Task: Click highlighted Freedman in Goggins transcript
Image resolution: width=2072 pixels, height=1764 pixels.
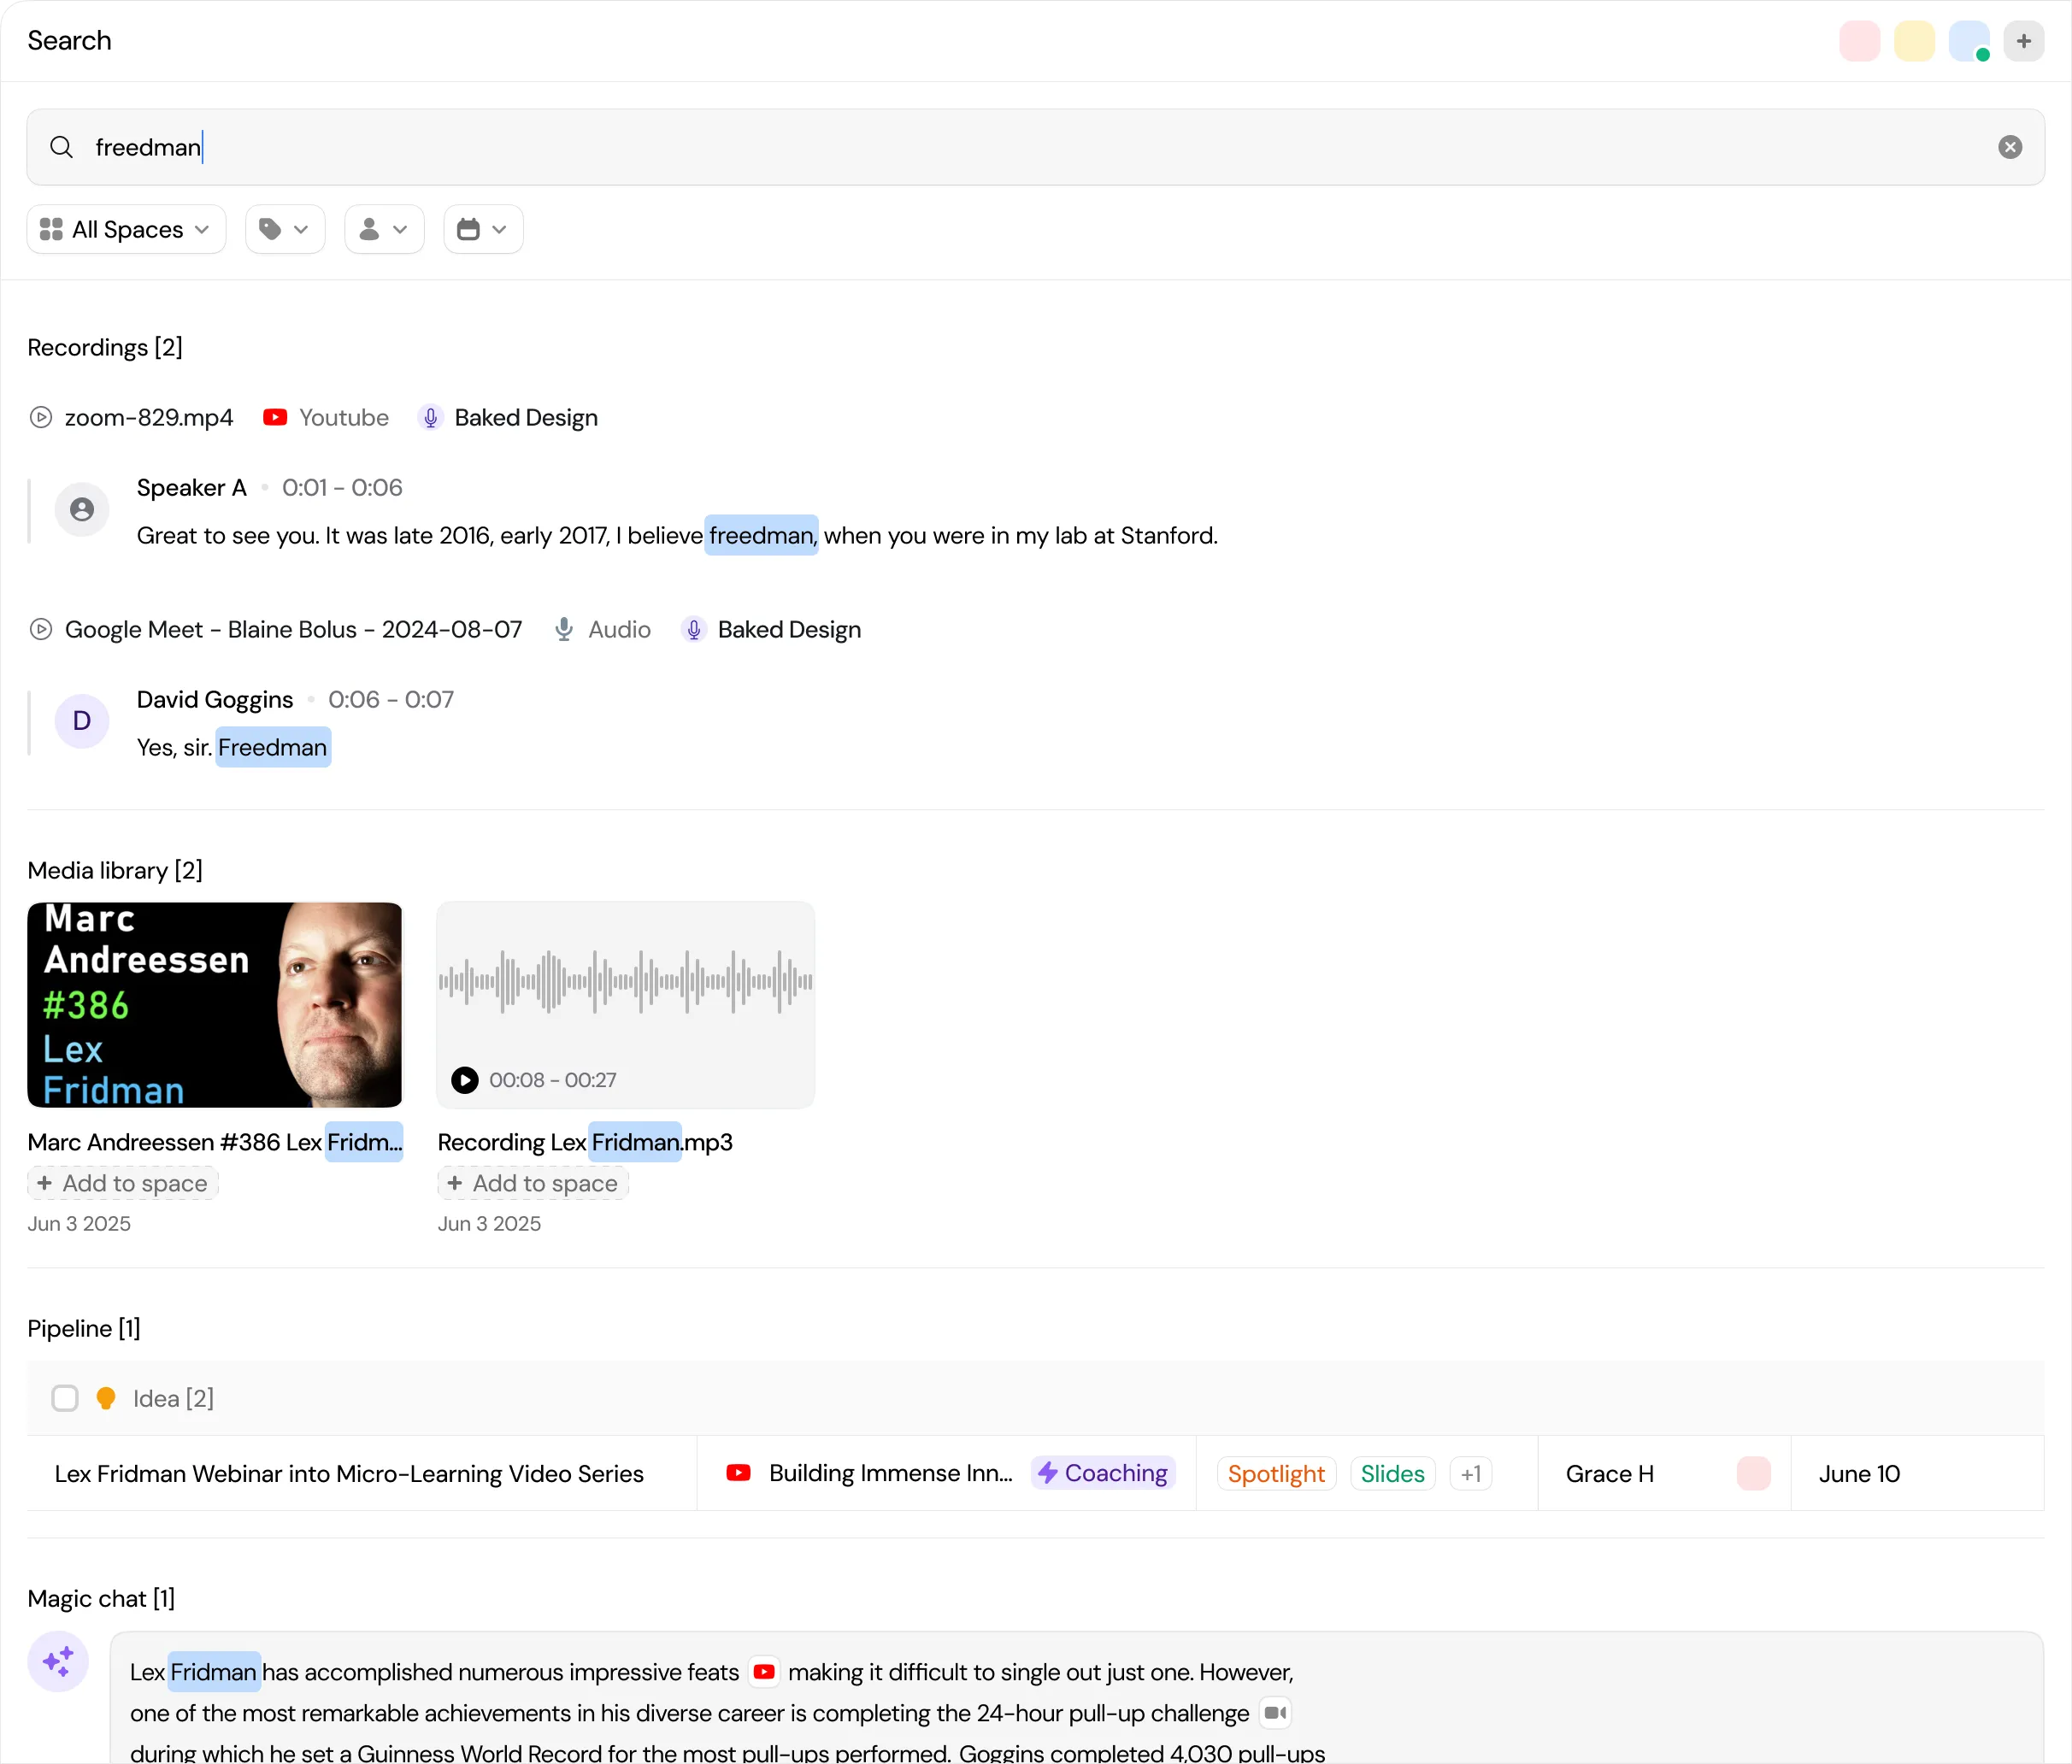Action: click(x=273, y=747)
